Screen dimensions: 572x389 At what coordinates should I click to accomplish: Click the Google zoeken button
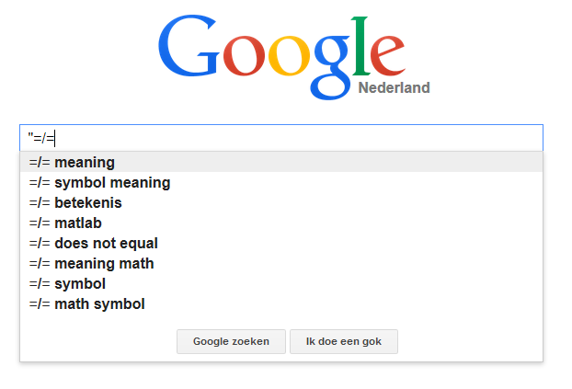coord(231,341)
